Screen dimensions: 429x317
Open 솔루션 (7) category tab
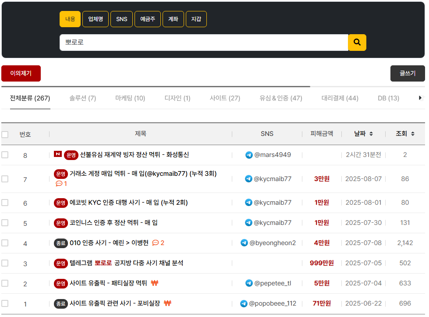point(83,98)
